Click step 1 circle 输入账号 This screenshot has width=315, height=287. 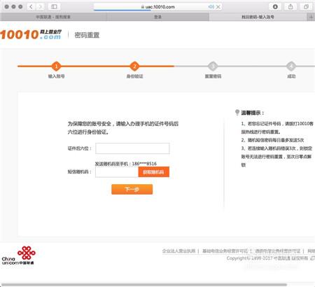pos(56,66)
